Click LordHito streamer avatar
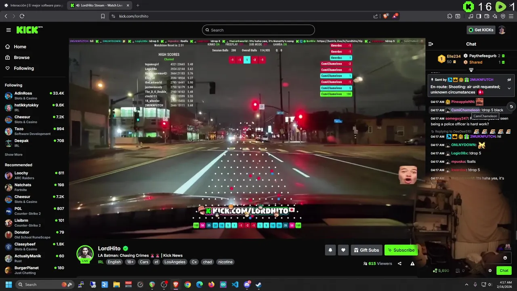This screenshot has height=291, width=517. [85, 254]
